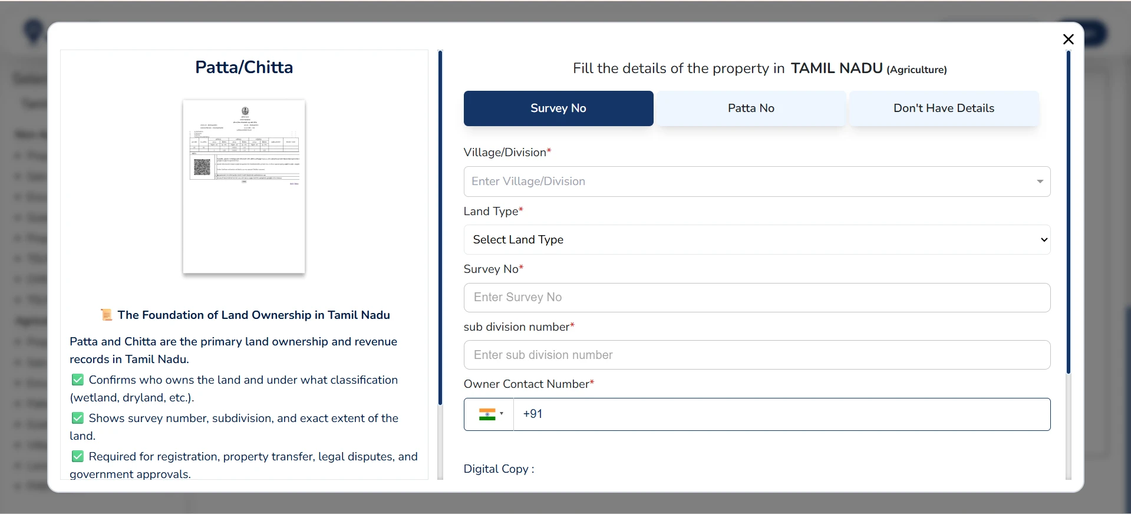Screen dimensions: 1131x514
Task: Click the checkmark beside 'Required for registration'
Action: [77, 457]
